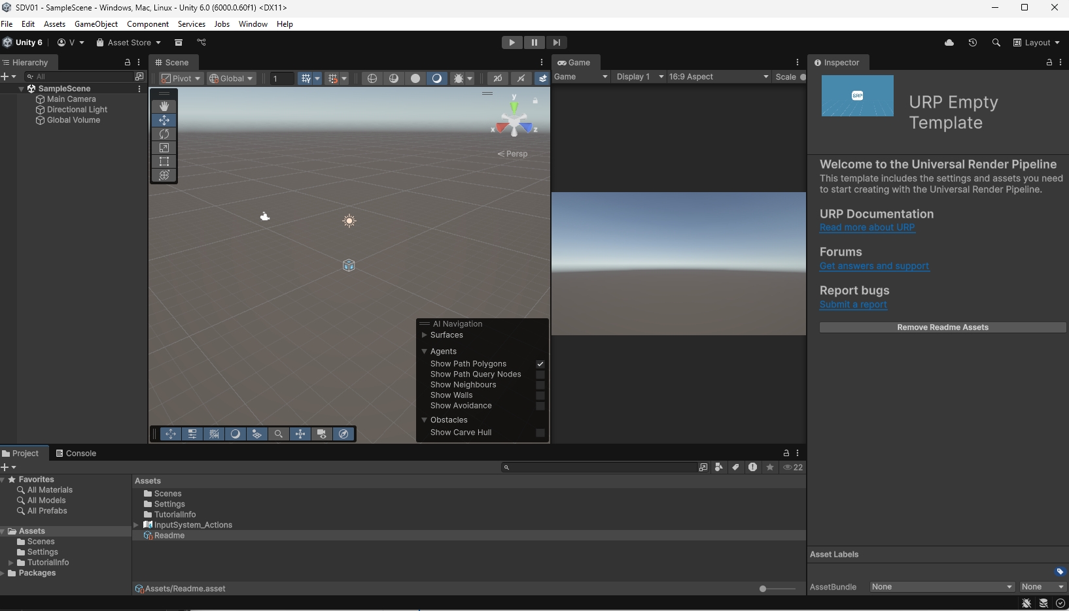Open the 16:9 Aspect dropdown
1069x611 pixels.
(718, 77)
